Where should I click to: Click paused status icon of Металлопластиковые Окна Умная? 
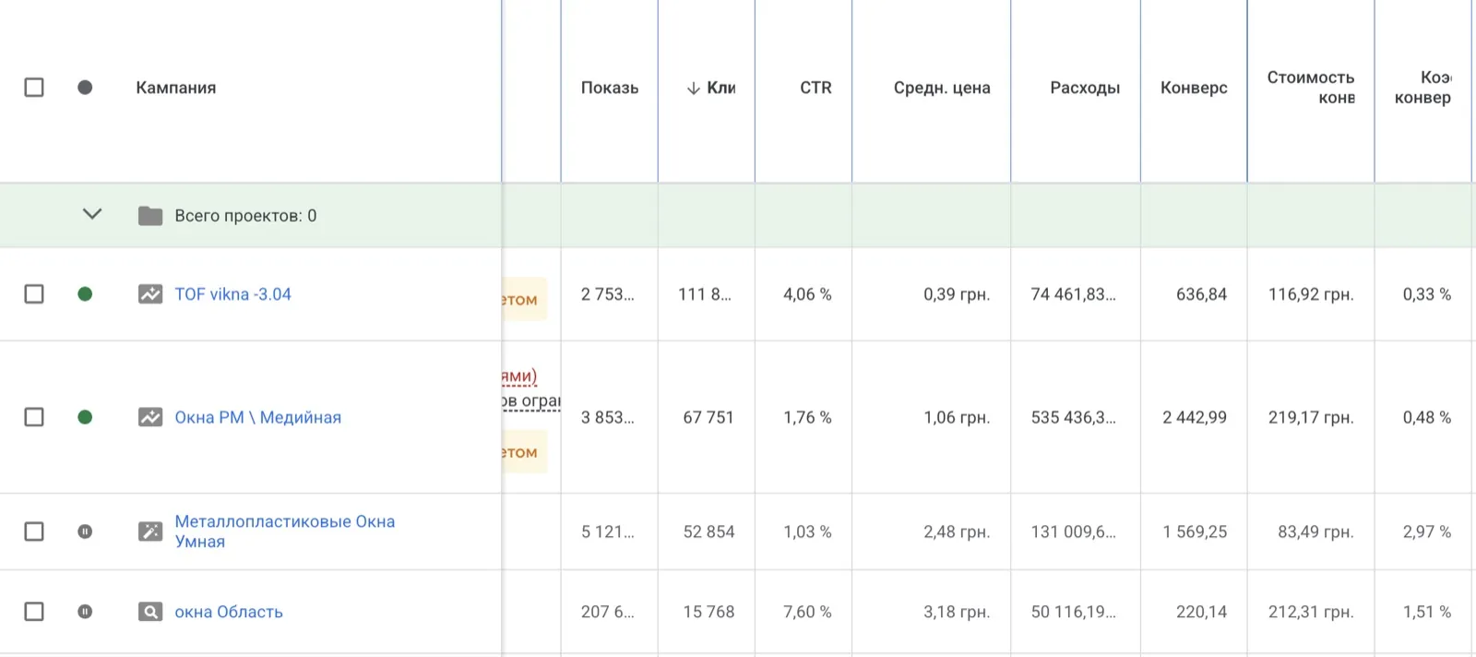click(85, 532)
